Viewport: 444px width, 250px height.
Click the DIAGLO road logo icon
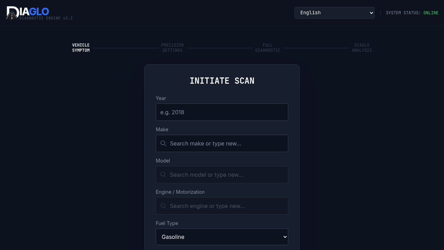pos(11,12)
